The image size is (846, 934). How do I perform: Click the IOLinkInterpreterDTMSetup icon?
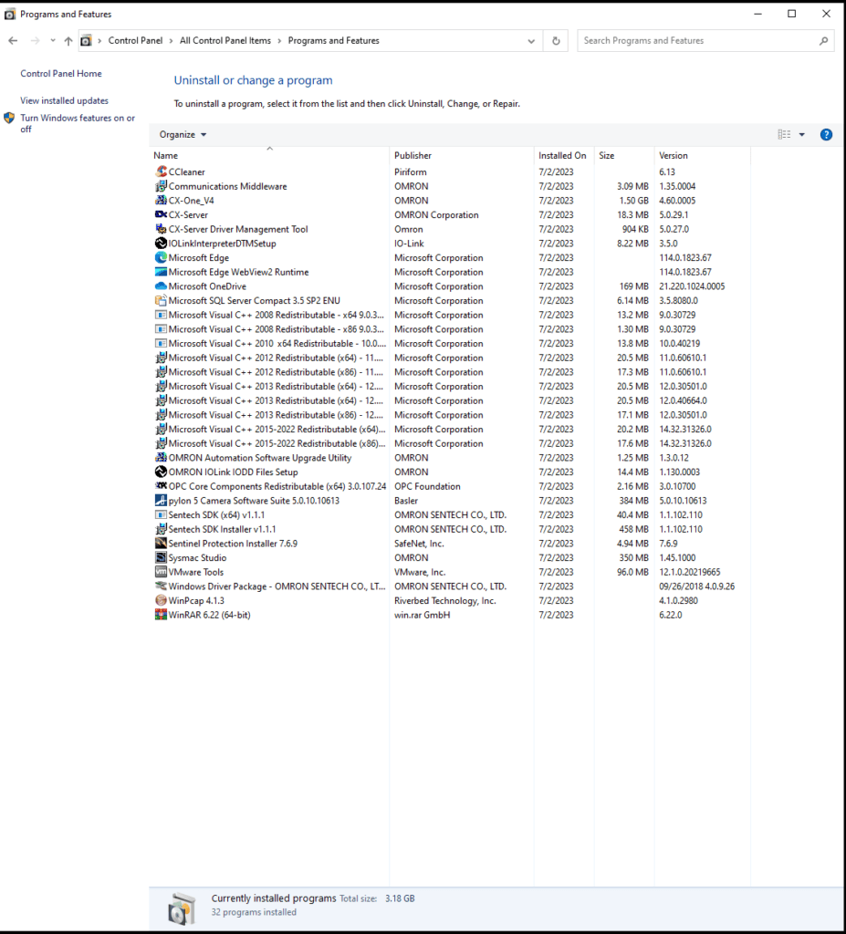pos(161,243)
